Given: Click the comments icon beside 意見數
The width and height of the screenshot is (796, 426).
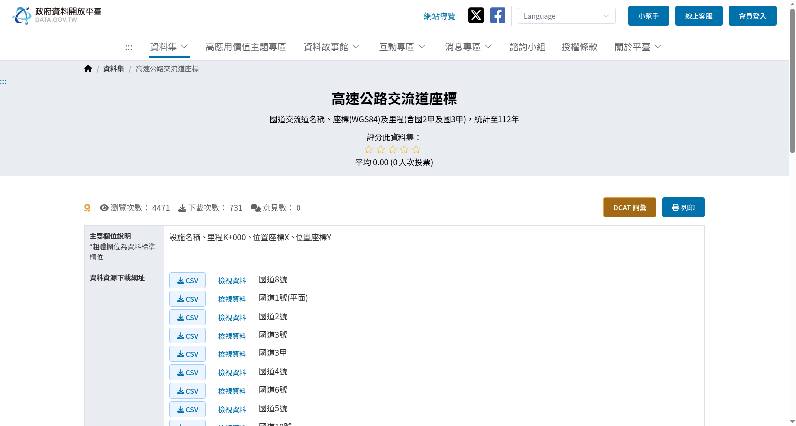Looking at the screenshot, I should (256, 208).
